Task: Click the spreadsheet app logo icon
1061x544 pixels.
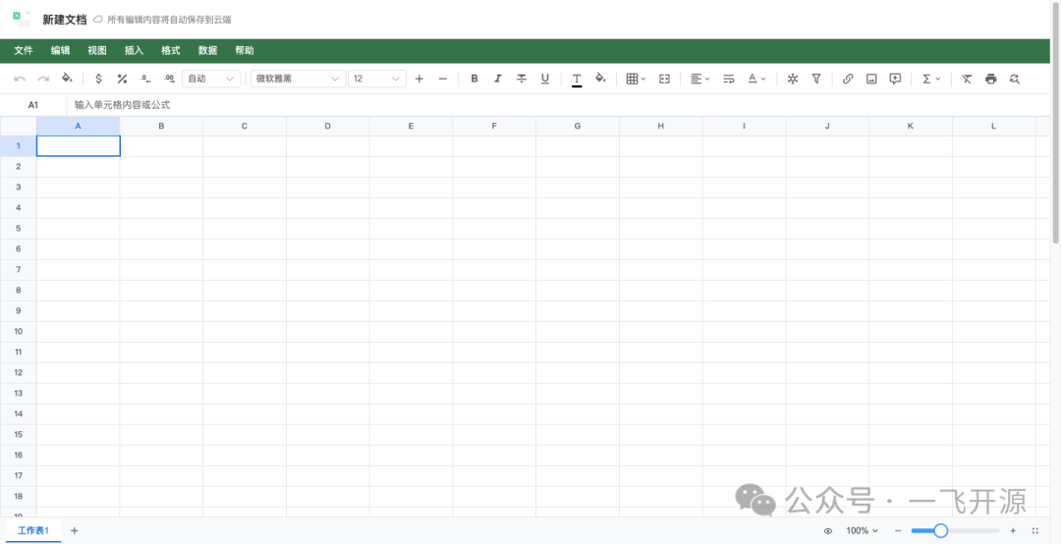Action: point(22,19)
